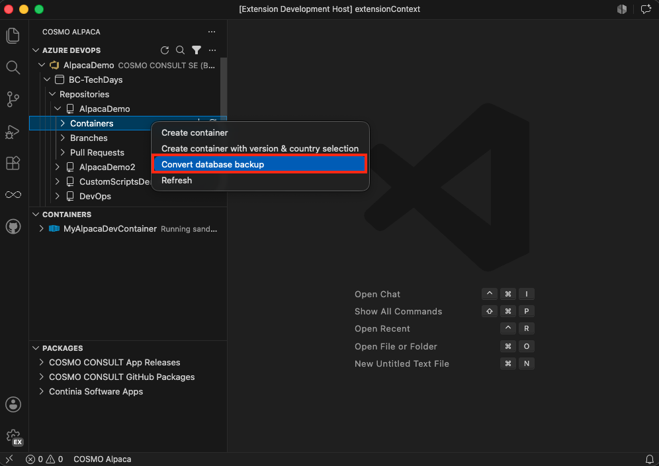Open Run and Debug view

coord(13,131)
